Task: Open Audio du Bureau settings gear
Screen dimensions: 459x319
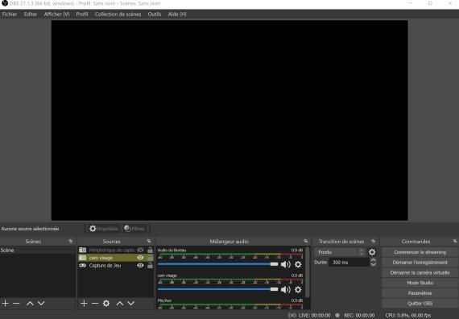Action: point(298,264)
